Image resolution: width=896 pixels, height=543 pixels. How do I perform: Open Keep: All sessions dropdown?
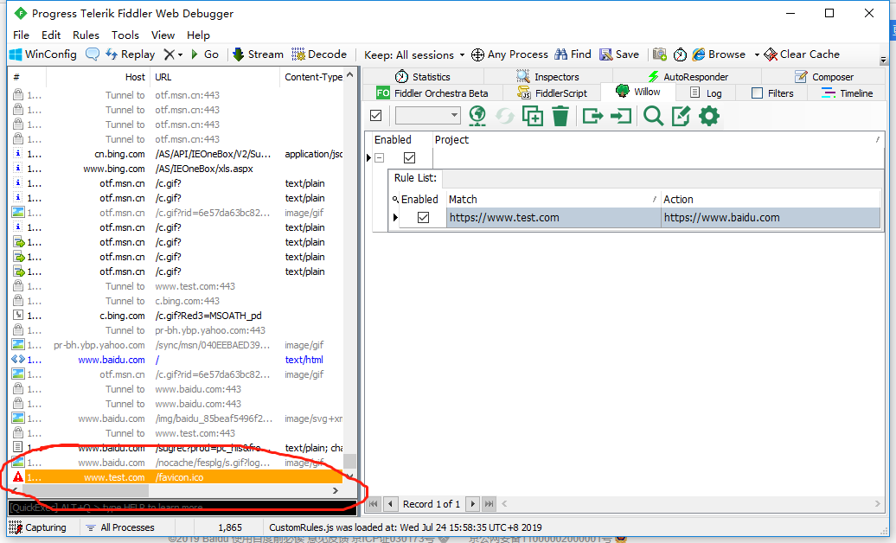[x=413, y=54]
